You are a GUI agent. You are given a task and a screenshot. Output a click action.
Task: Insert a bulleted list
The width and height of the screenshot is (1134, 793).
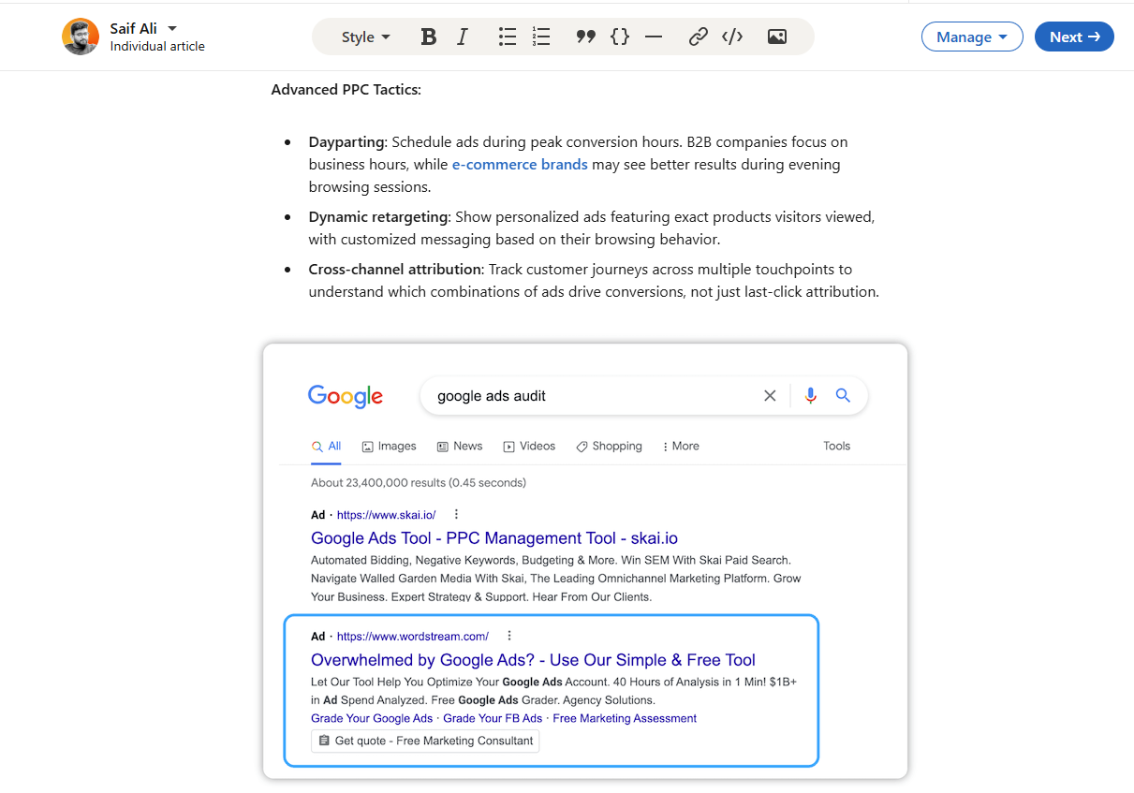[508, 37]
